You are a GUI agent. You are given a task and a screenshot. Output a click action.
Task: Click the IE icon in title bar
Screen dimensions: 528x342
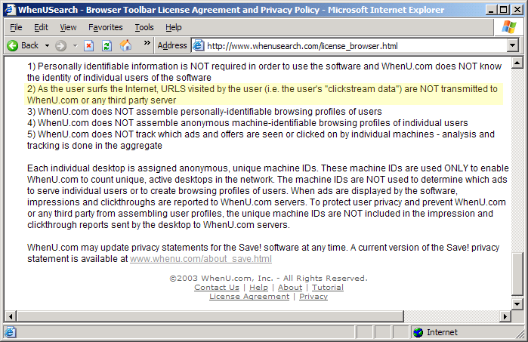click(x=10, y=9)
